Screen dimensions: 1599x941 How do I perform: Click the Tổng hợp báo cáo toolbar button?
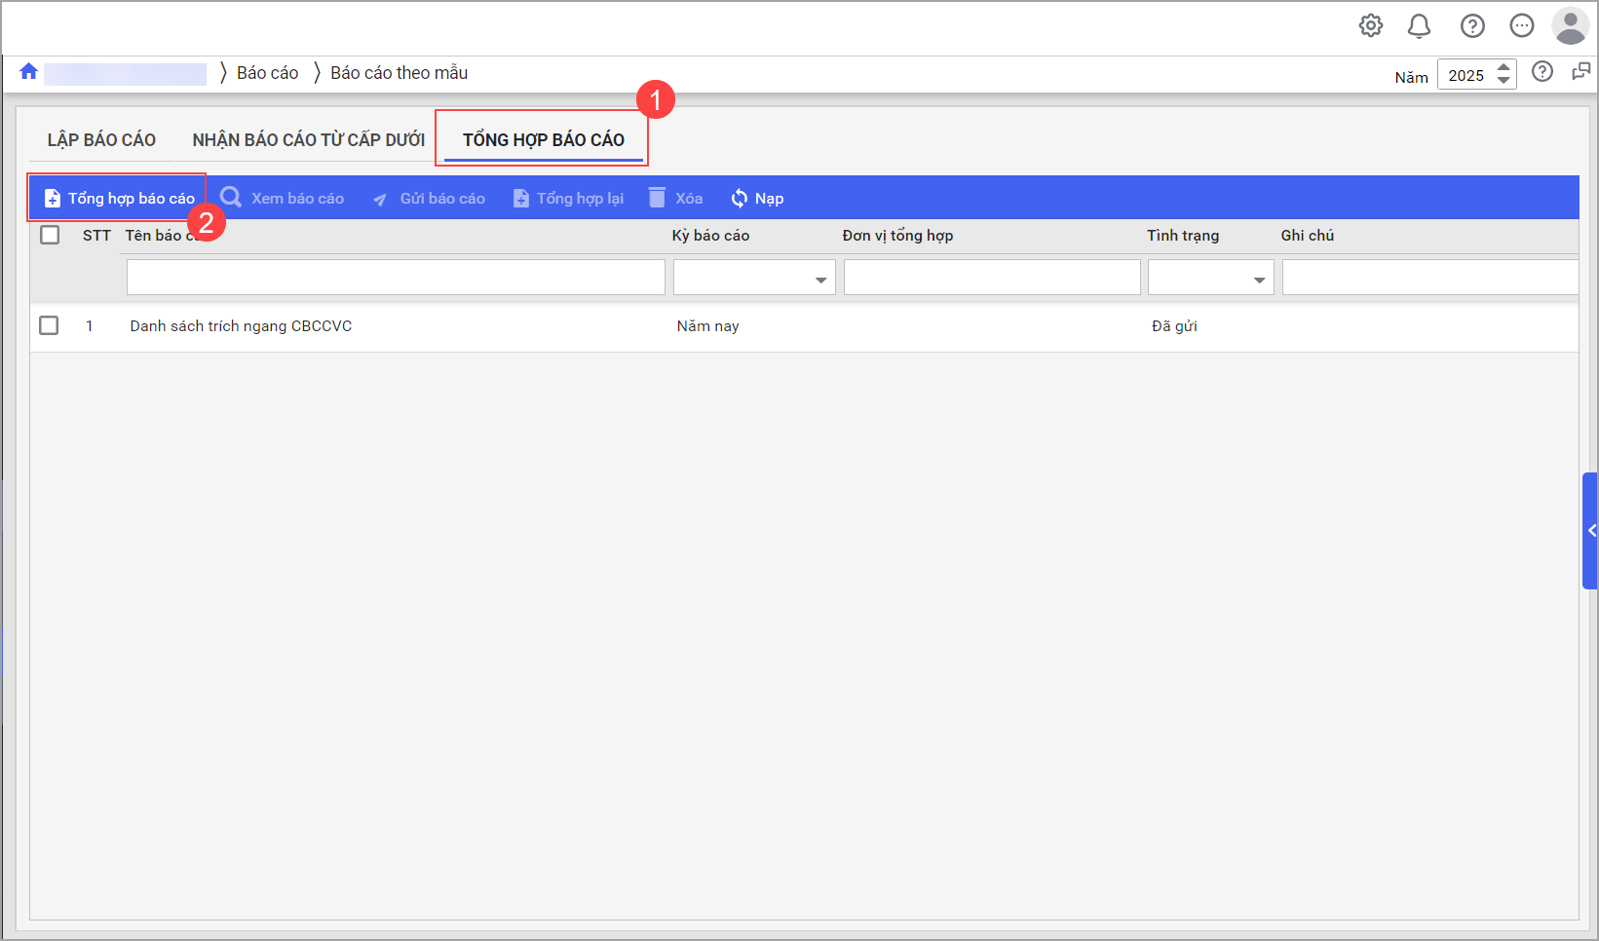click(119, 199)
